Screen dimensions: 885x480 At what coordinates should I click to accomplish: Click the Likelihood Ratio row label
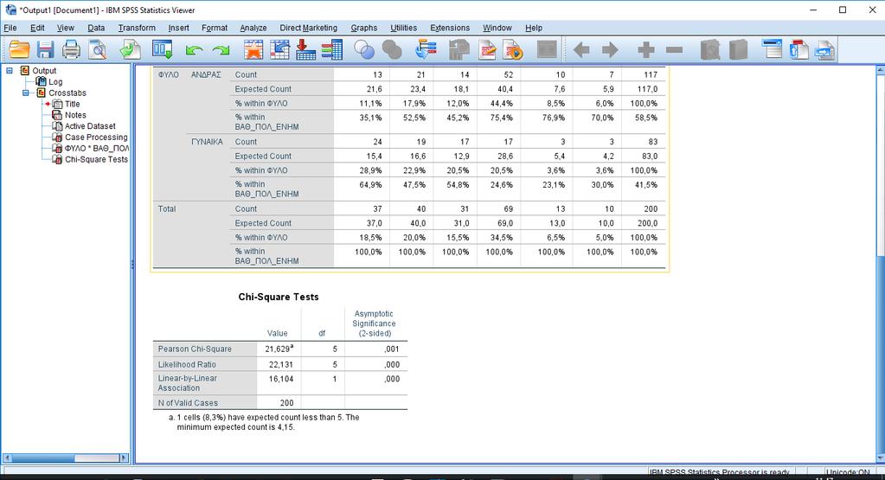coord(187,364)
